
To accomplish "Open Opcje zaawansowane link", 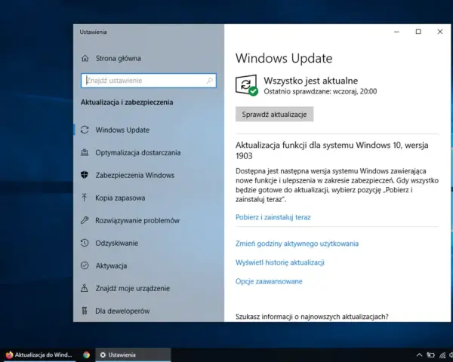I will pos(269,281).
